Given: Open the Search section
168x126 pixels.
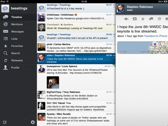Looking at the screenshot, I should pos(18,53).
